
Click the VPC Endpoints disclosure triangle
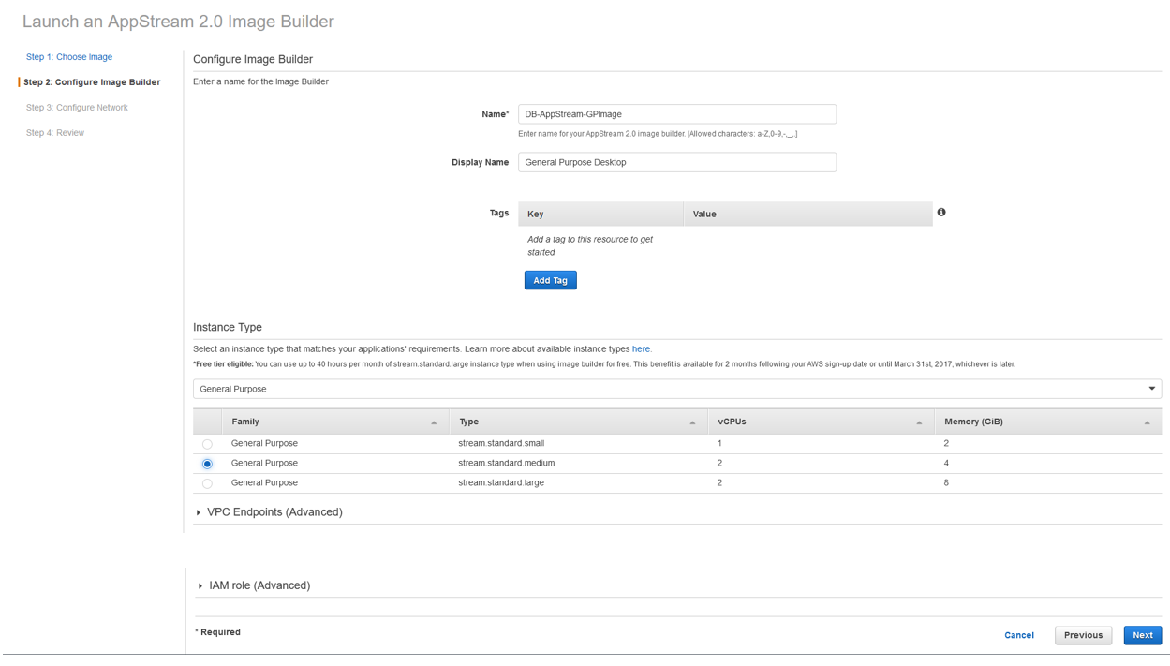pos(198,511)
